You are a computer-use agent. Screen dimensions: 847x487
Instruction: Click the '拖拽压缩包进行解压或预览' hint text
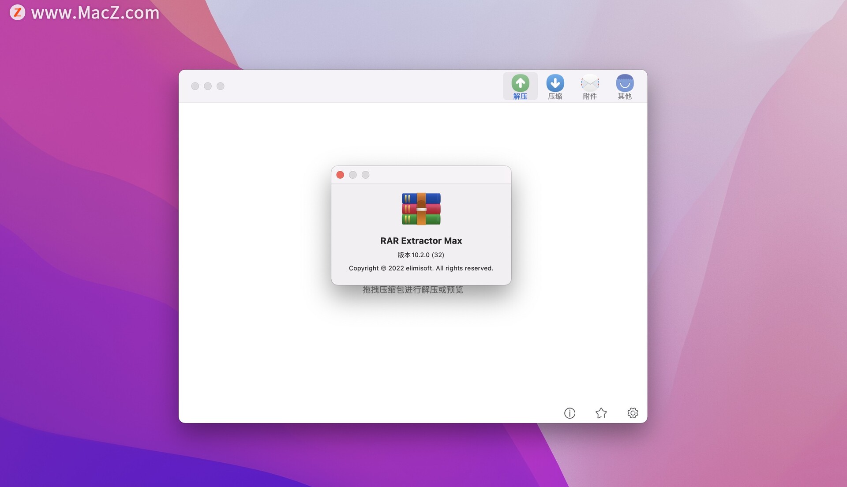[x=412, y=290]
